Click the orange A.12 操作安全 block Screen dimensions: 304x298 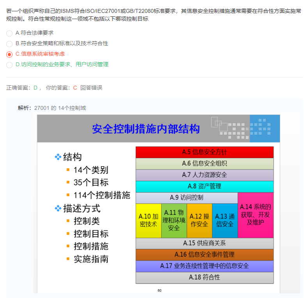click(199, 220)
